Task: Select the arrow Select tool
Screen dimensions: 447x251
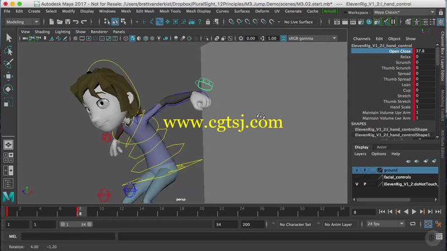Action: [8, 37]
